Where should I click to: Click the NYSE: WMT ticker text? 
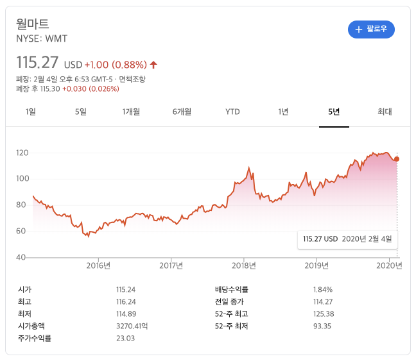42,38
